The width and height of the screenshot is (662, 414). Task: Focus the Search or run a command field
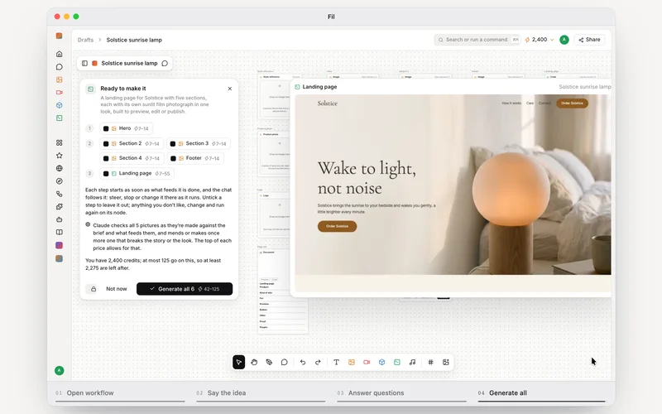[477, 40]
